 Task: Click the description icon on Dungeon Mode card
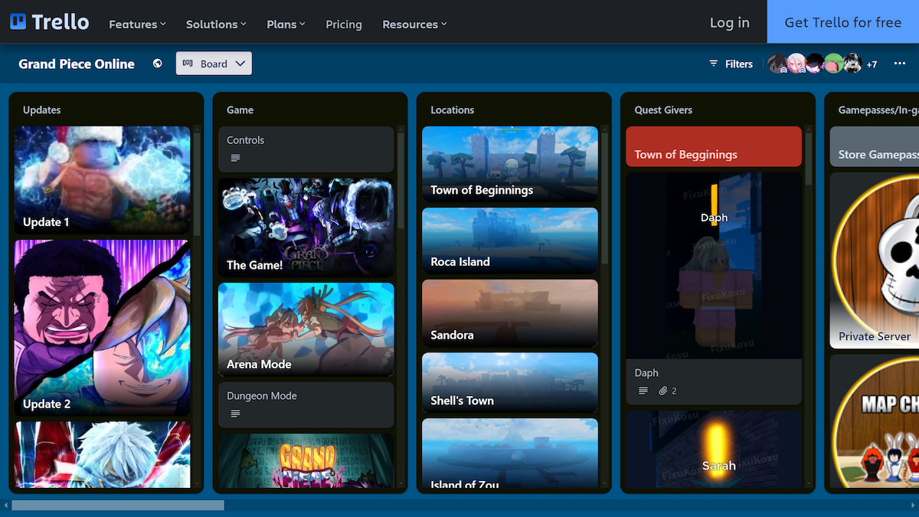tap(234, 414)
